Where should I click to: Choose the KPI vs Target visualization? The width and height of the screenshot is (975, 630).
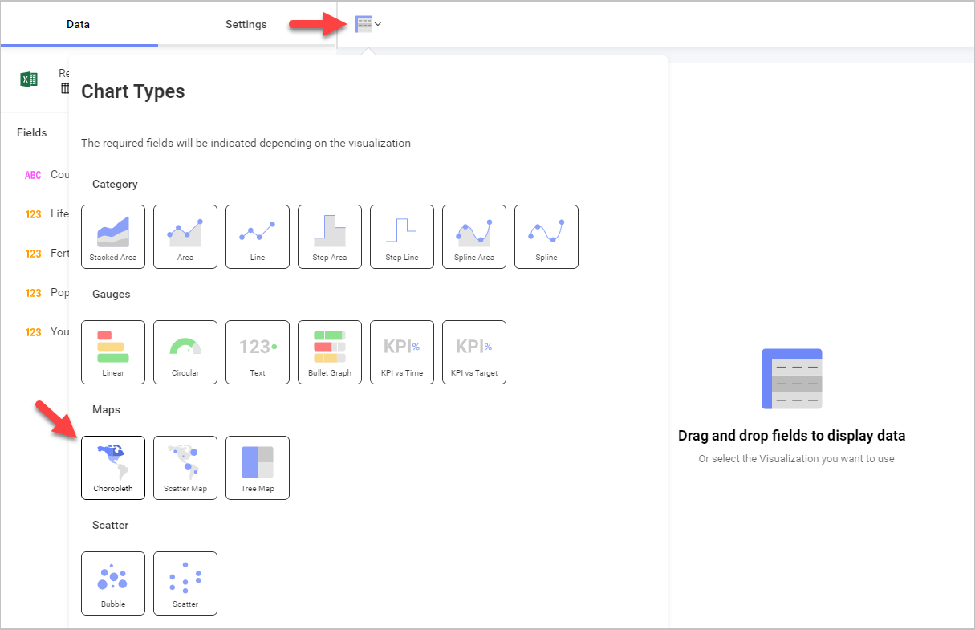click(x=474, y=352)
